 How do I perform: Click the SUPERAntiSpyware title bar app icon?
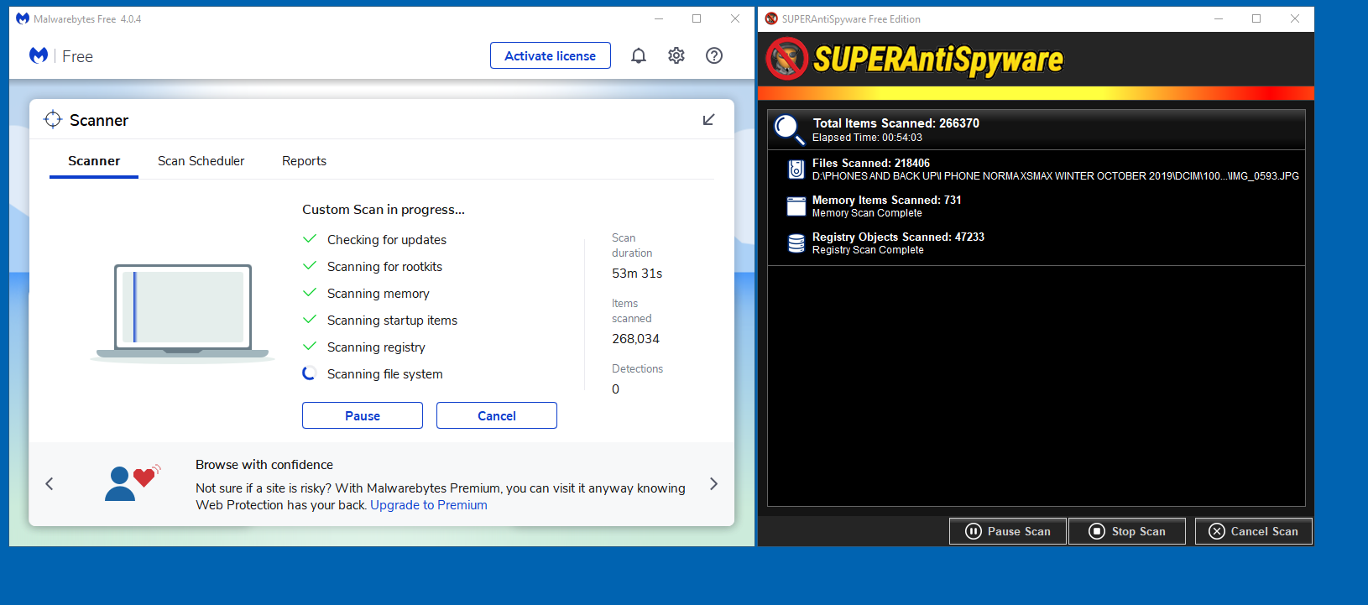coord(771,18)
